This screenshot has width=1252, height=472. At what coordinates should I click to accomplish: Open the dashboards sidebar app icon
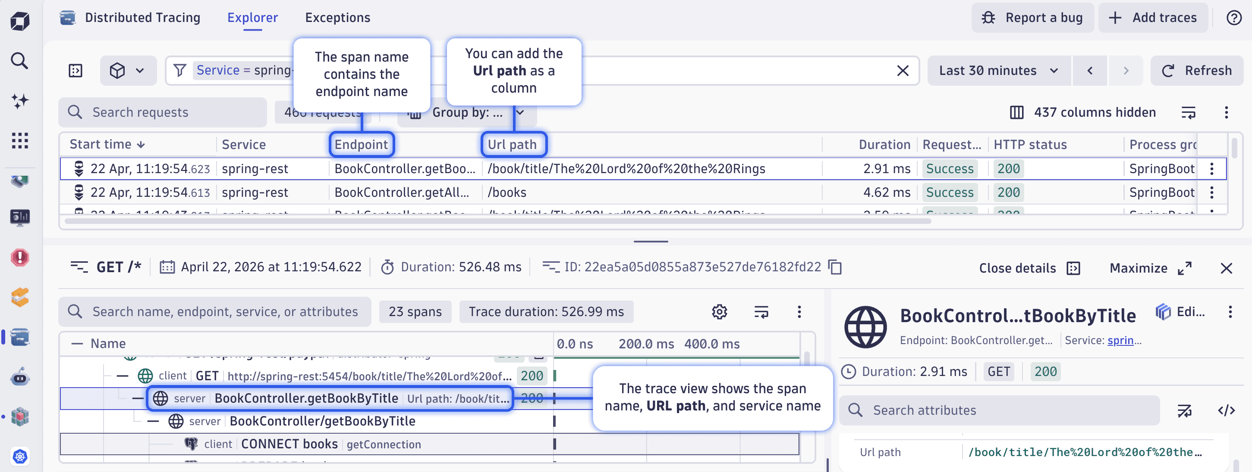click(x=20, y=217)
